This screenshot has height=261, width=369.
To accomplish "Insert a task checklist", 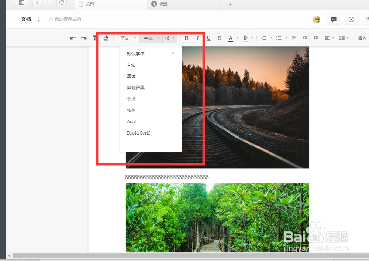I will pos(294,38).
